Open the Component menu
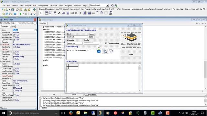This screenshot has width=207, height=116. click(43, 5)
